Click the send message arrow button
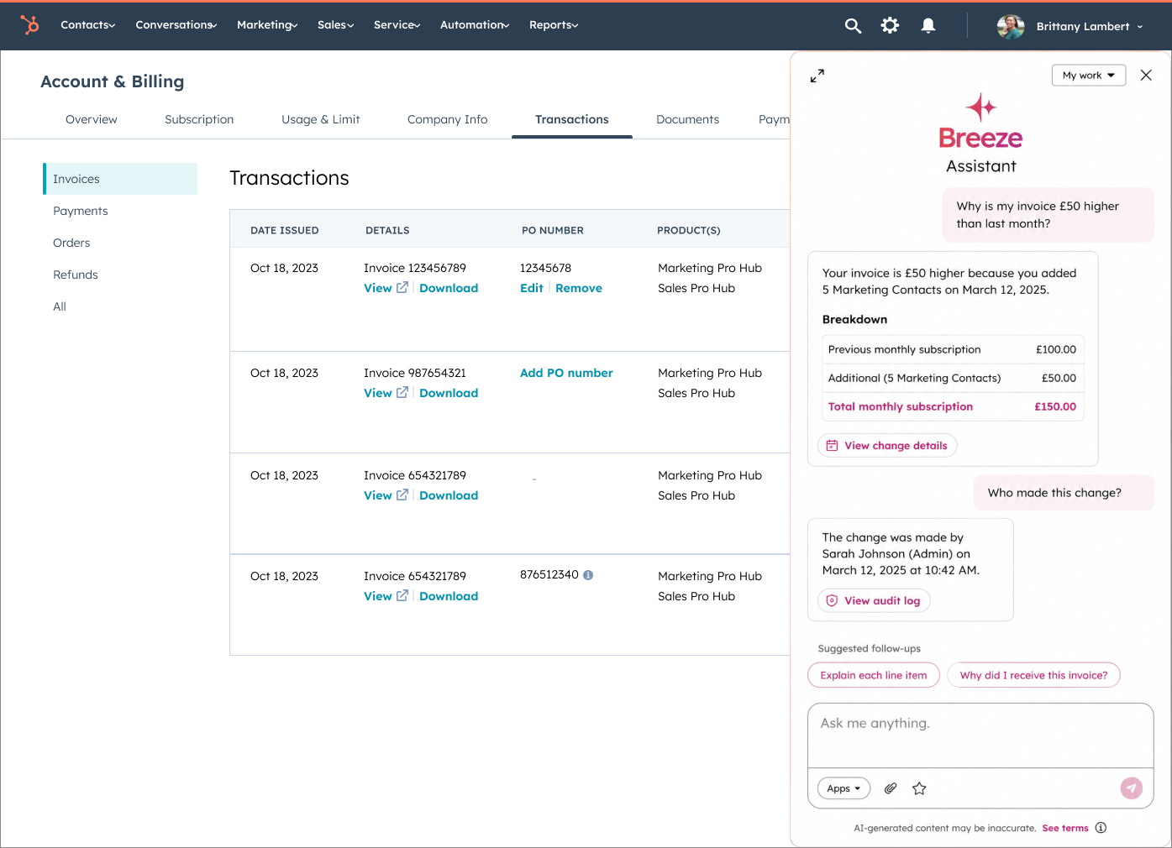The height and width of the screenshot is (848, 1172). tap(1132, 788)
